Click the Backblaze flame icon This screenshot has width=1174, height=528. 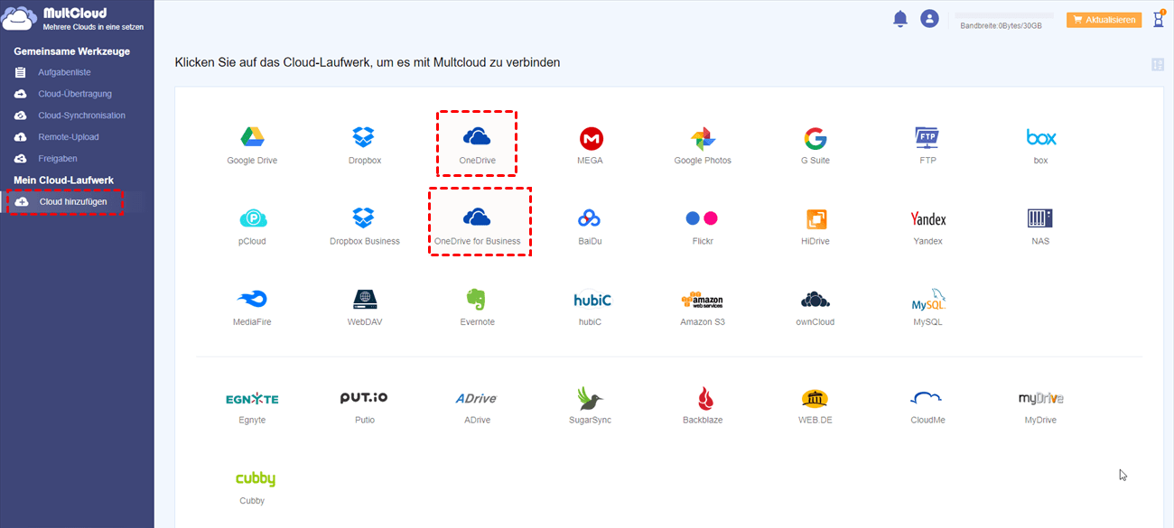pyautogui.click(x=703, y=398)
